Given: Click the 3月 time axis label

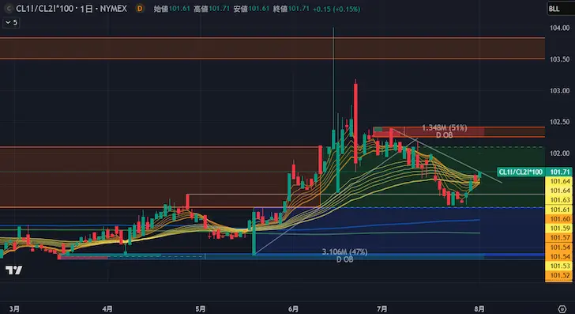Looking at the screenshot, I should pyautogui.click(x=14, y=309).
